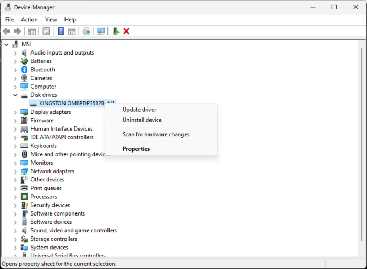Viewport: 367px width, 269px height.
Task: Open the Action menu
Action: pyautogui.click(x=29, y=20)
